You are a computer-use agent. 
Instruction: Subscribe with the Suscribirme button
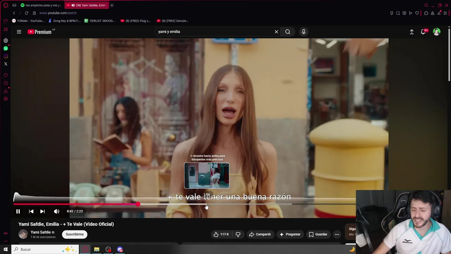[x=75, y=234]
